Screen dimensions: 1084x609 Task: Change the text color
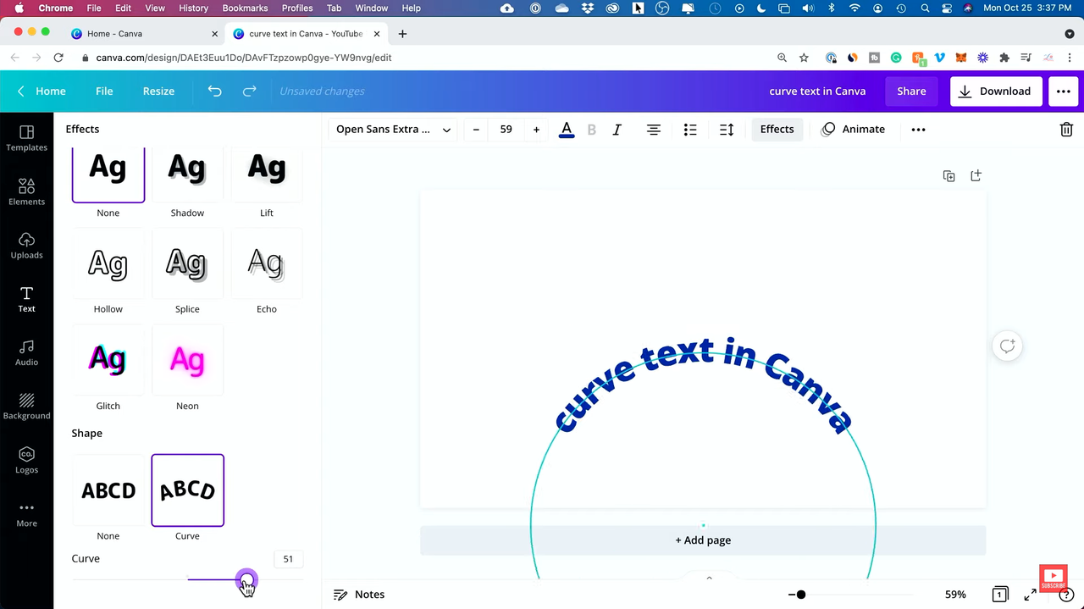click(567, 130)
